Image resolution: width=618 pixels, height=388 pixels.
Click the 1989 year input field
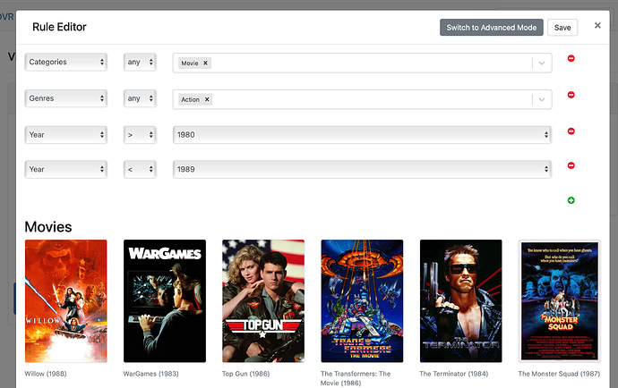pyautogui.click(x=358, y=169)
